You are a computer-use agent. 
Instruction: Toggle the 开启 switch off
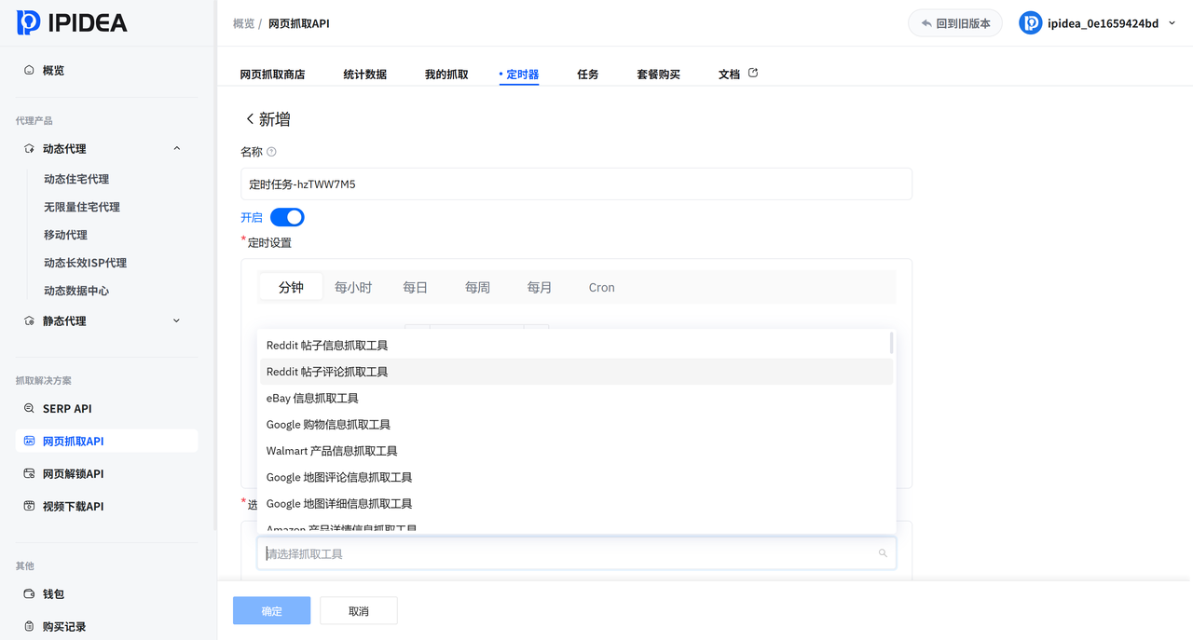pos(287,217)
